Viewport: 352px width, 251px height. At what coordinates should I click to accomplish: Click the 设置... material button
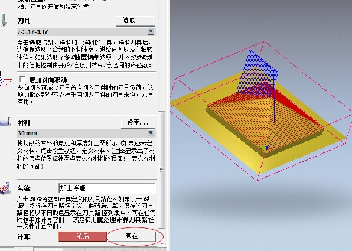(x=138, y=123)
